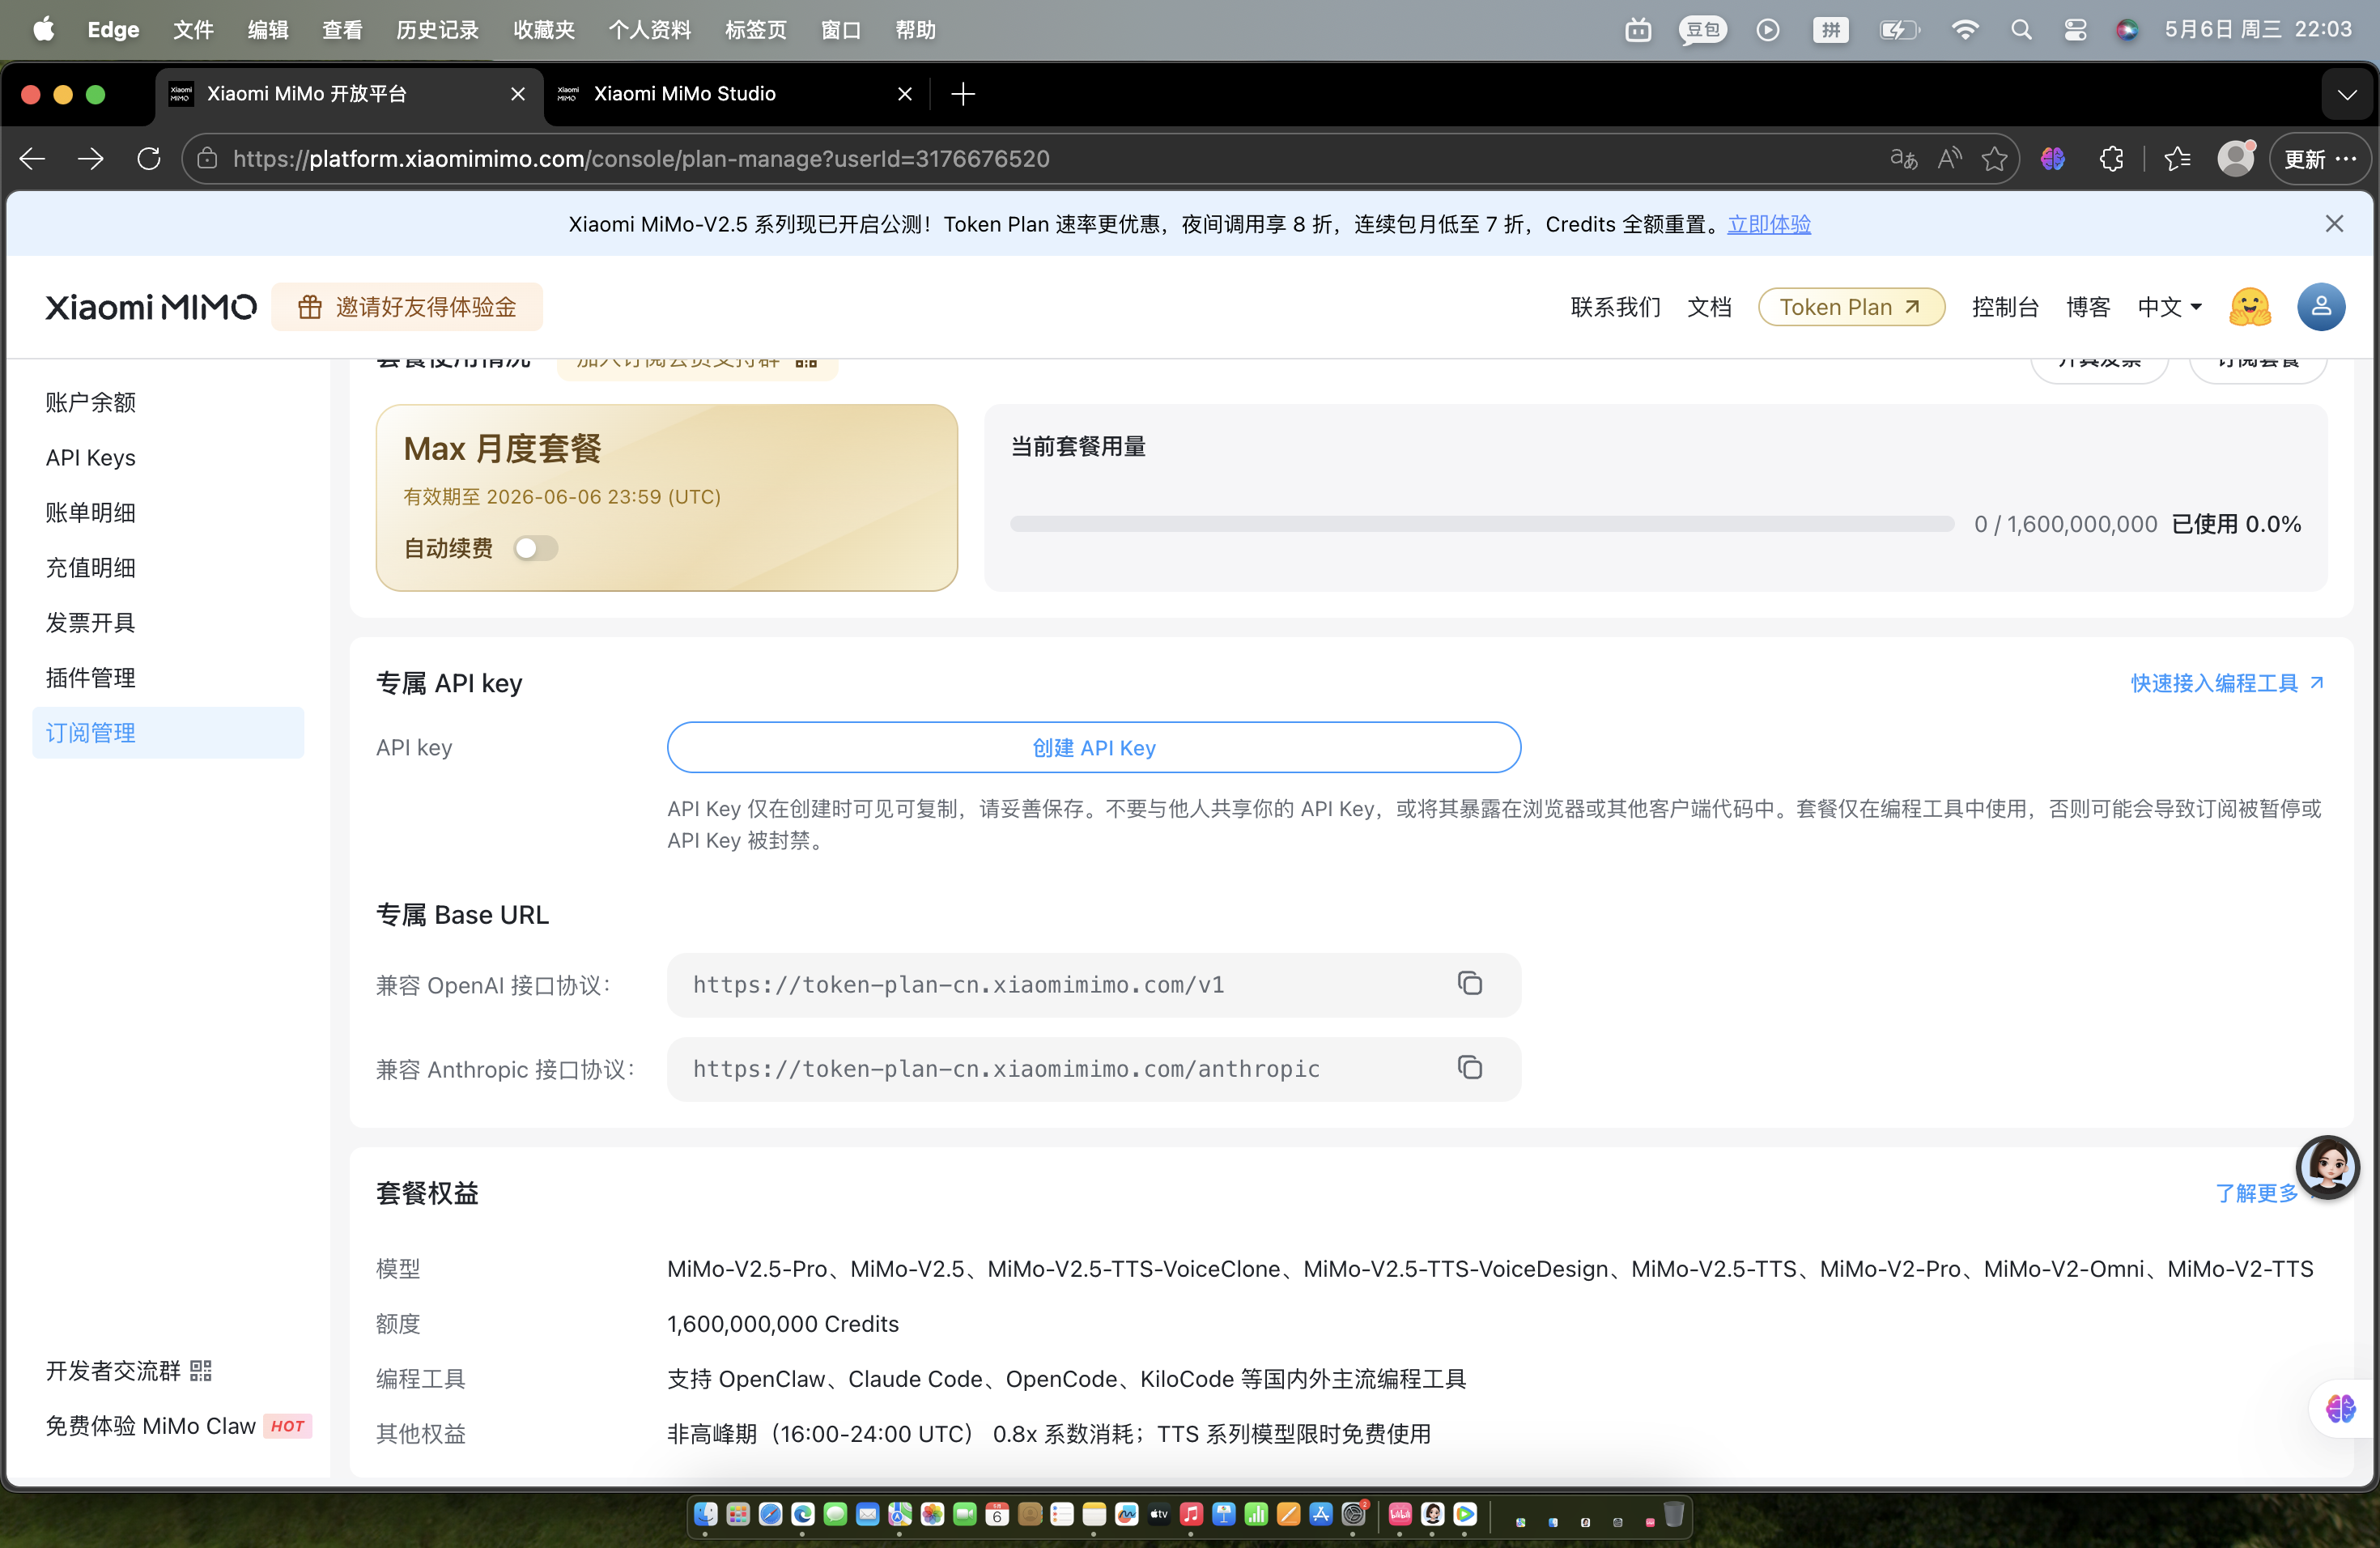The height and width of the screenshot is (1548, 2380).
Task: Open 账单明细 in sidebar
Action: pyautogui.click(x=168, y=512)
